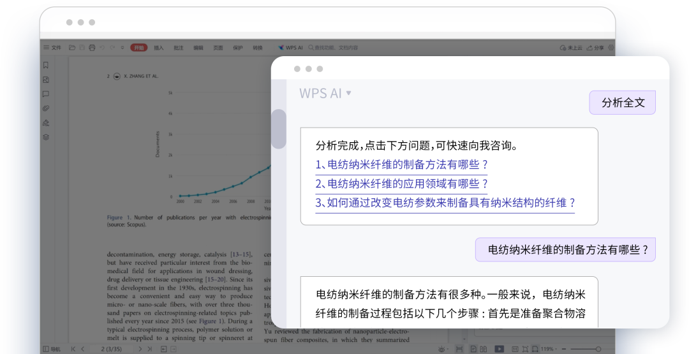The height and width of the screenshot is (354, 689).
Task: Start slideshow play button in status bar
Action: [500, 349]
